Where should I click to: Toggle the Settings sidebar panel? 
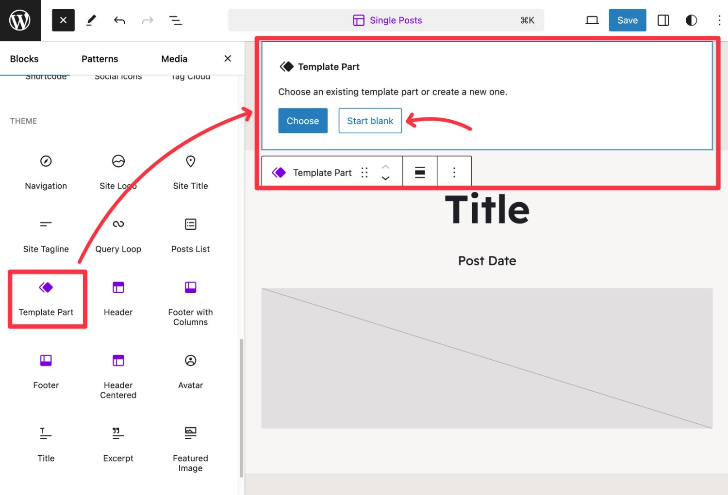[663, 20]
